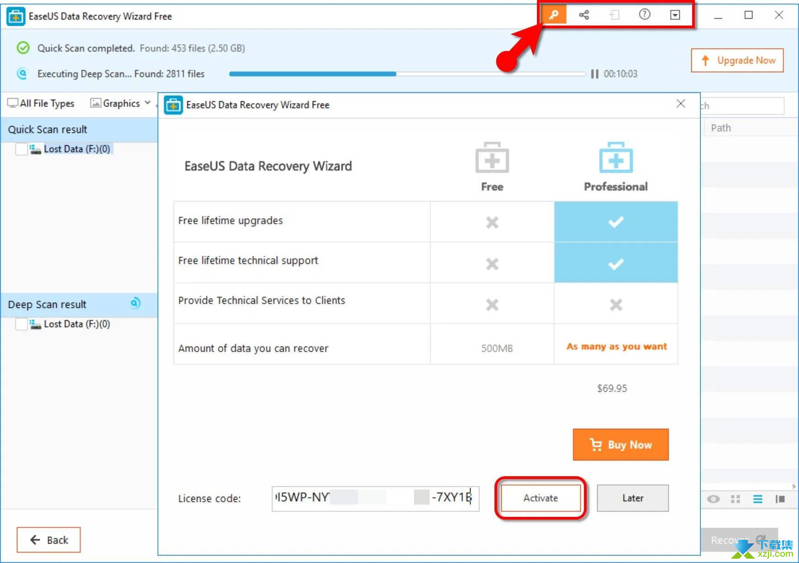
Task: Select All File Types filter
Action: (41, 103)
